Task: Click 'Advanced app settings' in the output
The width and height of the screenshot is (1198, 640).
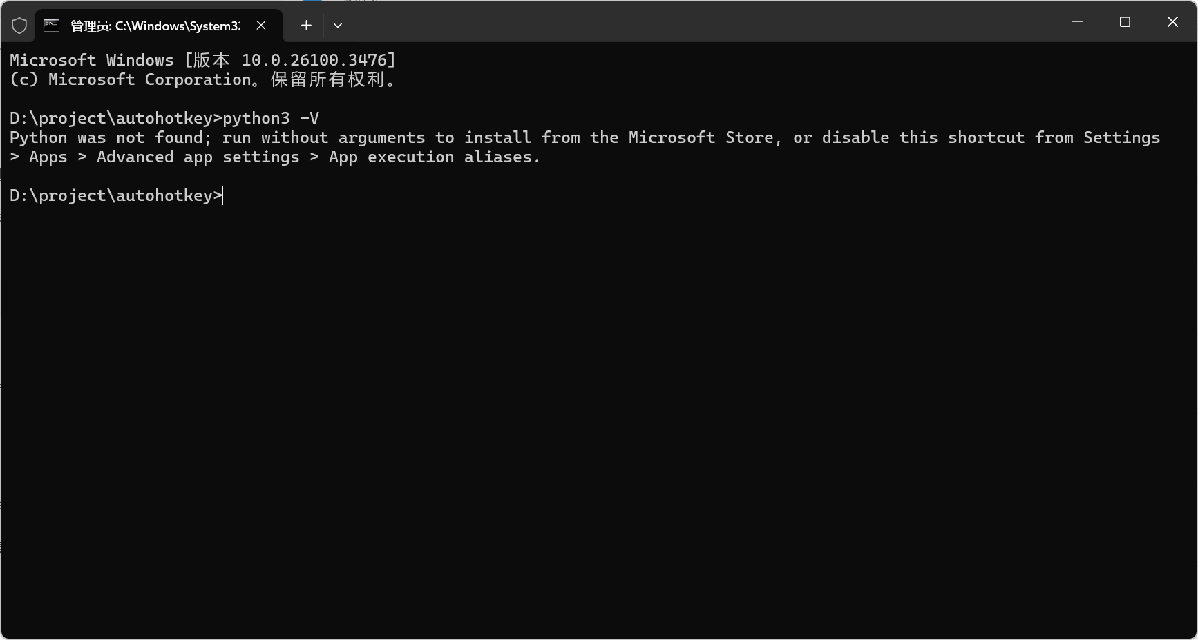Action: [x=198, y=157]
